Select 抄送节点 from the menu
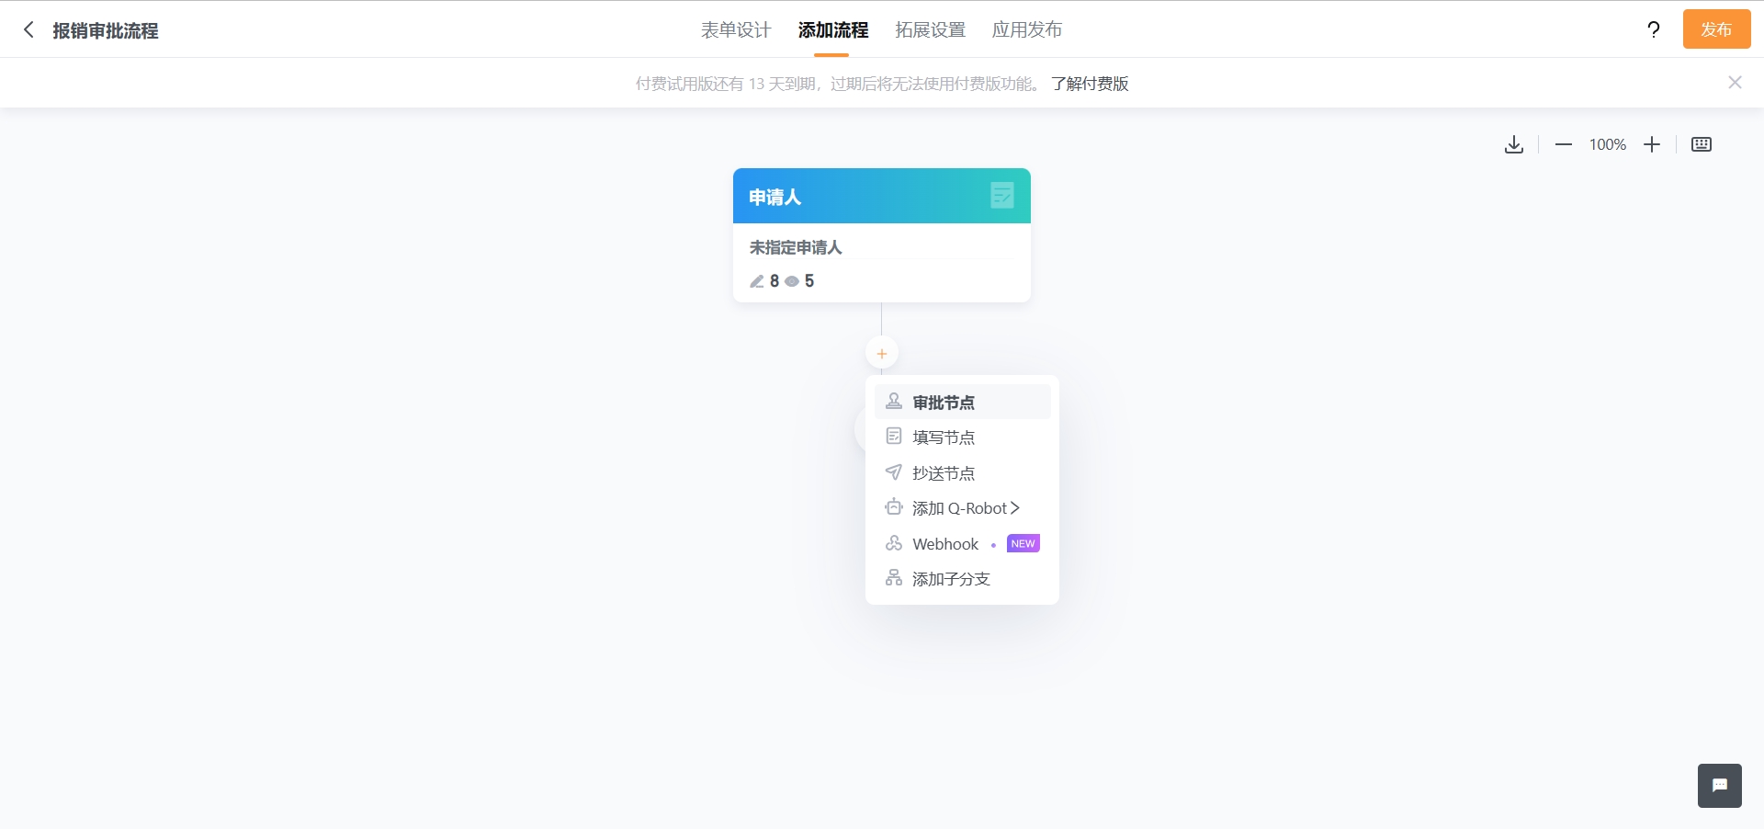 click(x=962, y=472)
